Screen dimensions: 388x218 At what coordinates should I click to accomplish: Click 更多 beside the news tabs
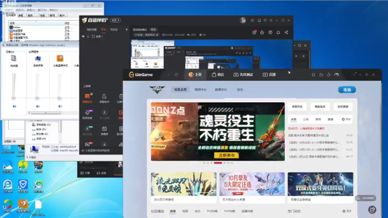[346, 119]
